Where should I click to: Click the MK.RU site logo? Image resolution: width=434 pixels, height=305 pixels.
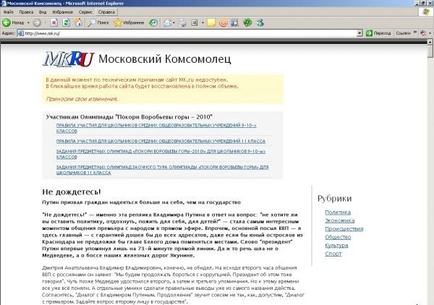[x=69, y=59]
